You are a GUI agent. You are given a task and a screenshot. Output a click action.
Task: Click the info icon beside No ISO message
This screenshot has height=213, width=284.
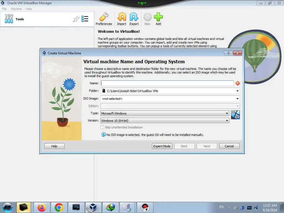103,135
